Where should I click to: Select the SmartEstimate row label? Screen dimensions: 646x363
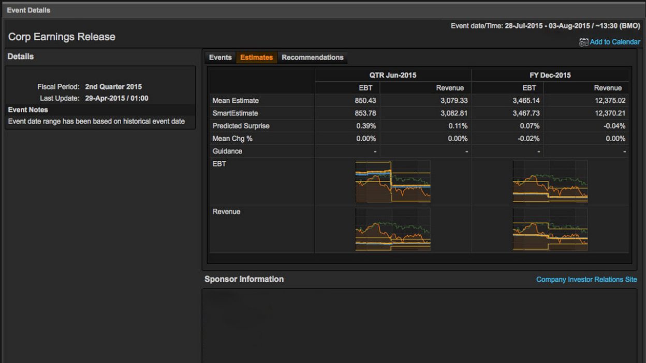[235, 113]
